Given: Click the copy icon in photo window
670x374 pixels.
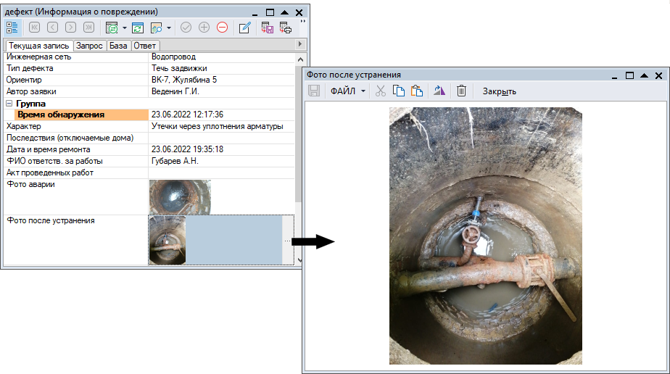Looking at the screenshot, I should [398, 91].
